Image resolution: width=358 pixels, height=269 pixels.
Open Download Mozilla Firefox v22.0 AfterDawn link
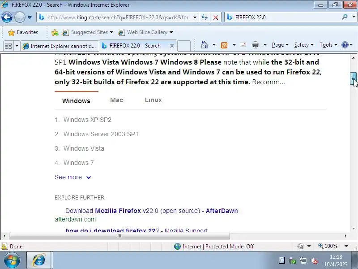coord(152,211)
